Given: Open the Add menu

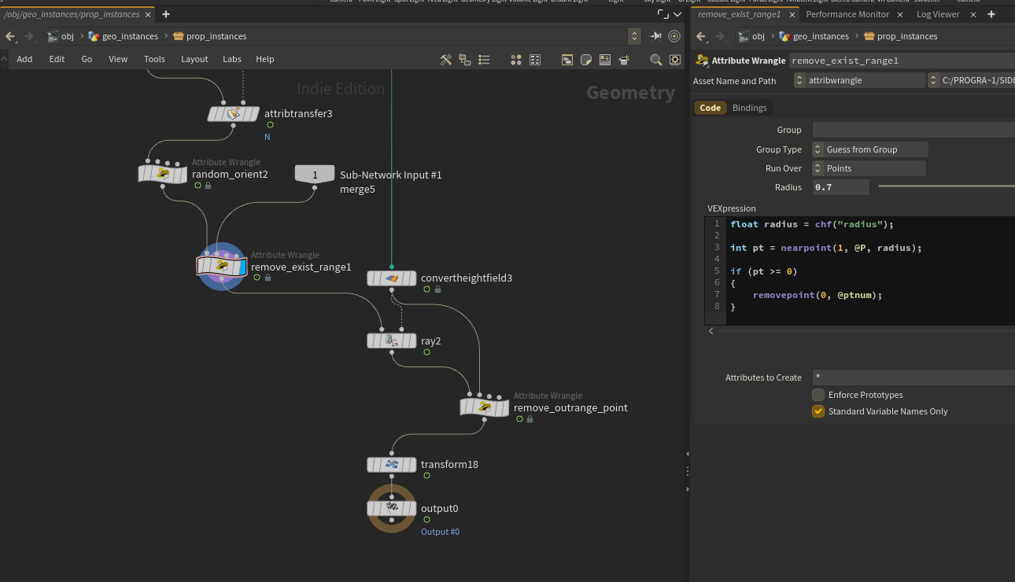Looking at the screenshot, I should point(24,59).
